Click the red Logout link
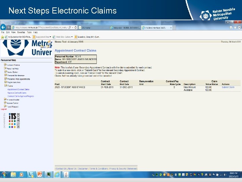The width and height of the screenshot is (242, 182). tap(4, 109)
